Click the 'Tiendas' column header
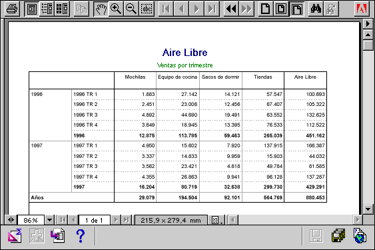 (x=263, y=77)
